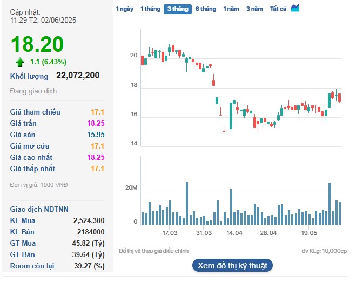
Task: Display the Tất cả full history
Action: pyautogui.click(x=278, y=9)
